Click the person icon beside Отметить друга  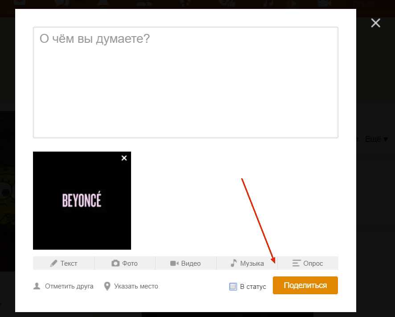[x=37, y=286]
